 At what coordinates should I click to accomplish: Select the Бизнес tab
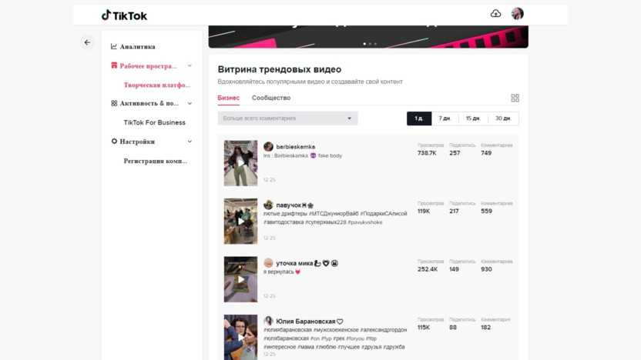228,98
